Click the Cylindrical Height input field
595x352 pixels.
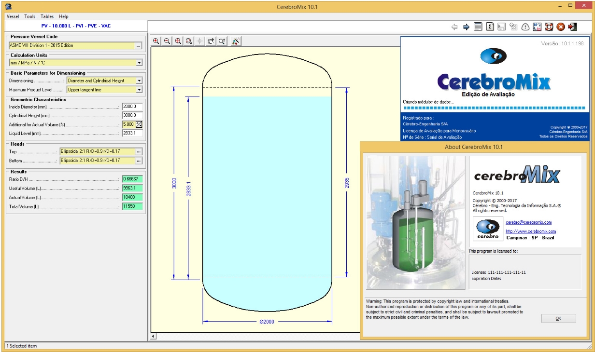132,115
